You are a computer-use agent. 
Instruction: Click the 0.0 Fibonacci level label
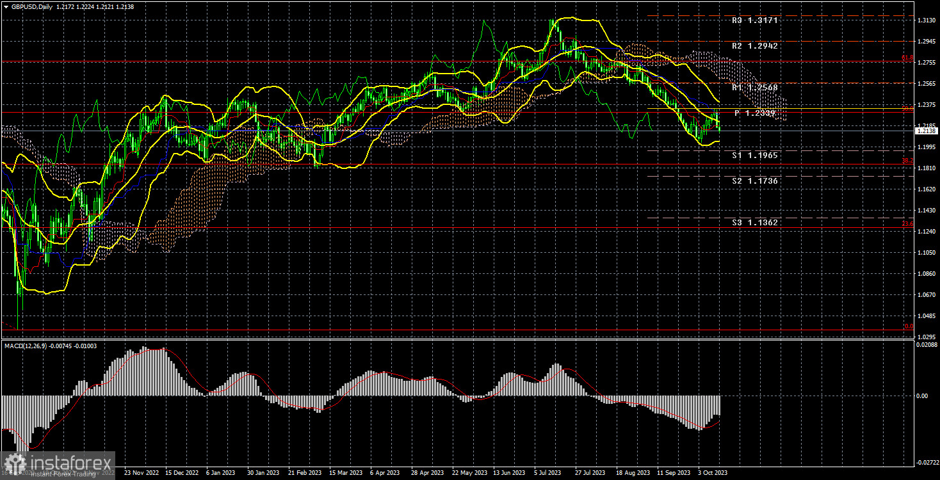(x=909, y=326)
